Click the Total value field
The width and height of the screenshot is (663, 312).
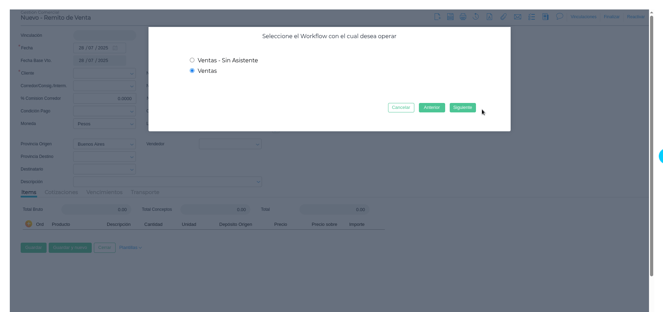[334, 209]
